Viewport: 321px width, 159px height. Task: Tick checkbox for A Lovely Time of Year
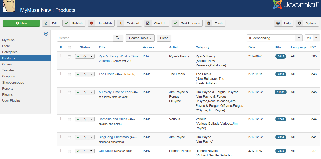pos(69,93)
